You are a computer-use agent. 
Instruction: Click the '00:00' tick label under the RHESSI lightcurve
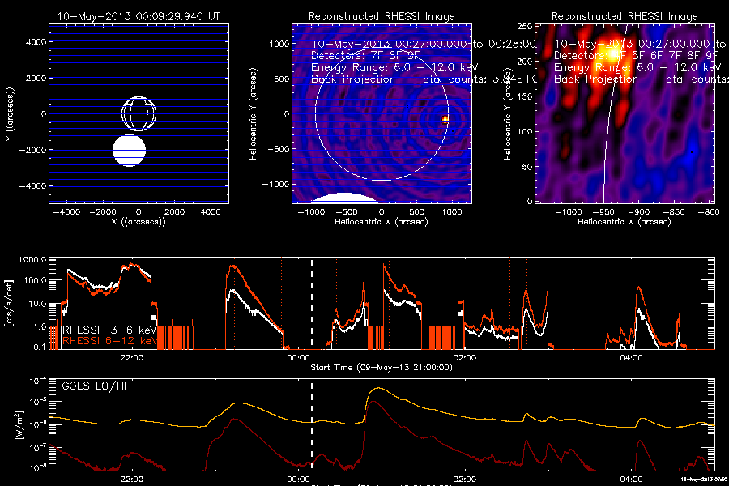point(298,358)
